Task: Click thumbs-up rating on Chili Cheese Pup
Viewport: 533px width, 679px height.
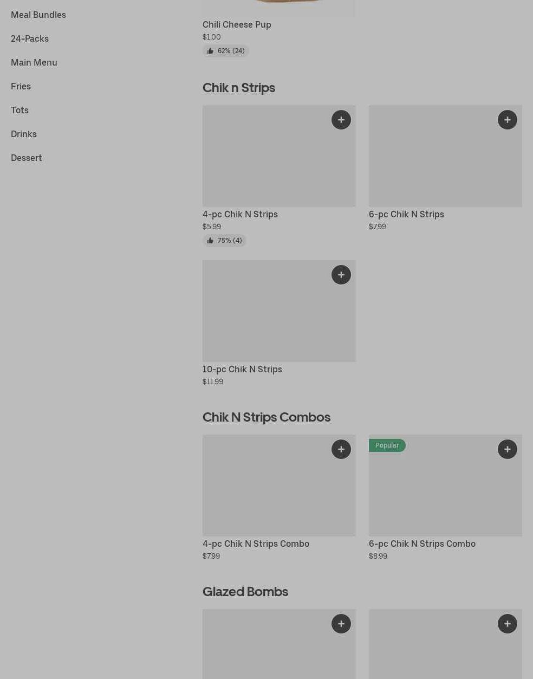Action: click(226, 51)
